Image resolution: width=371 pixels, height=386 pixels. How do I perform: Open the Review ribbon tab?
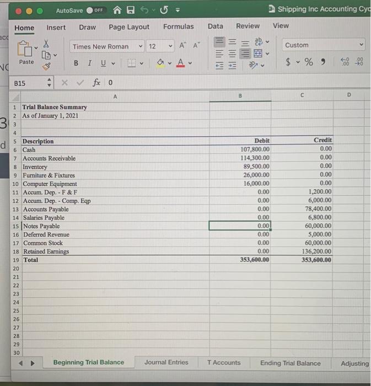(248, 26)
